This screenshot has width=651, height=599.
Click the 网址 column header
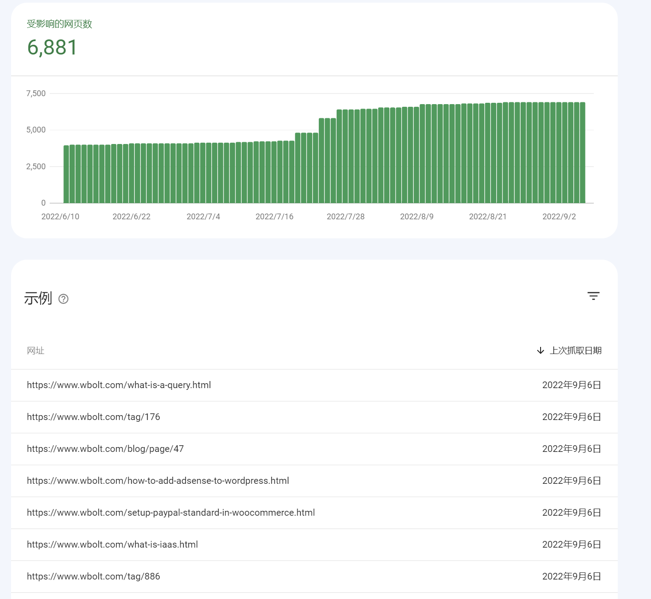pos(35,351)
